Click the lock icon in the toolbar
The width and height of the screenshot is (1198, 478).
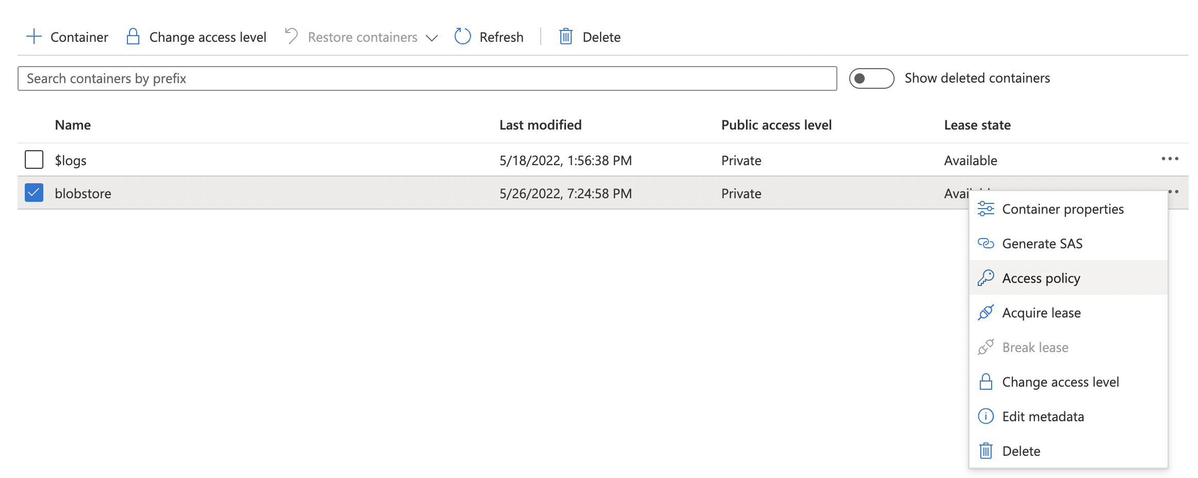point(133,37)
